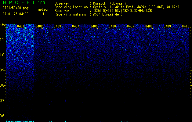Click the kHz axis unit label
The width and height of the screenshot is (192, 122).
click(3, 25)
